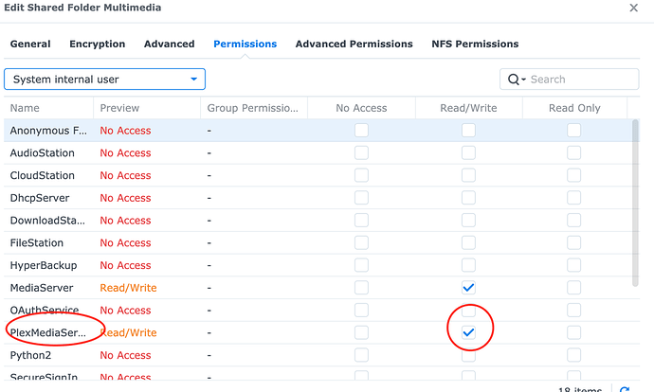Check Read Only for Python2

(574, 355)
